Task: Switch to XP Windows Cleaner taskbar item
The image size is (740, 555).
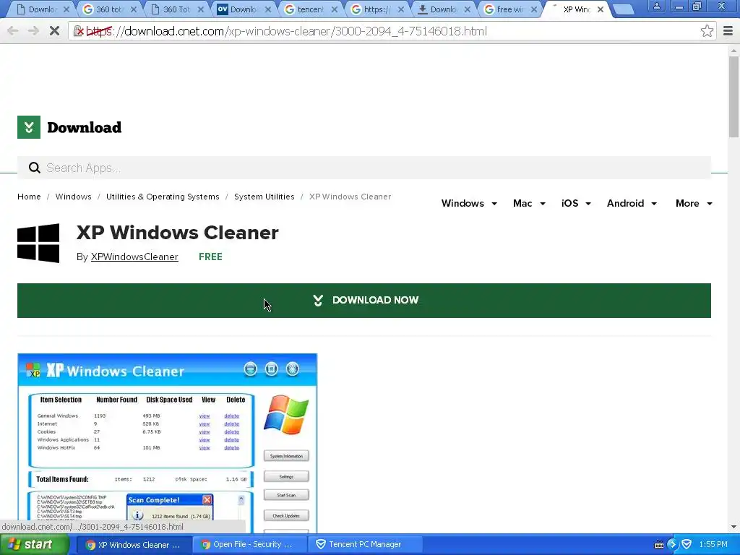Action: coord(134,545)
